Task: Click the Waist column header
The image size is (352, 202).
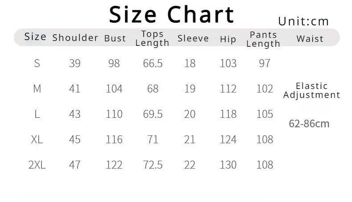Action: tap(310, 39)
